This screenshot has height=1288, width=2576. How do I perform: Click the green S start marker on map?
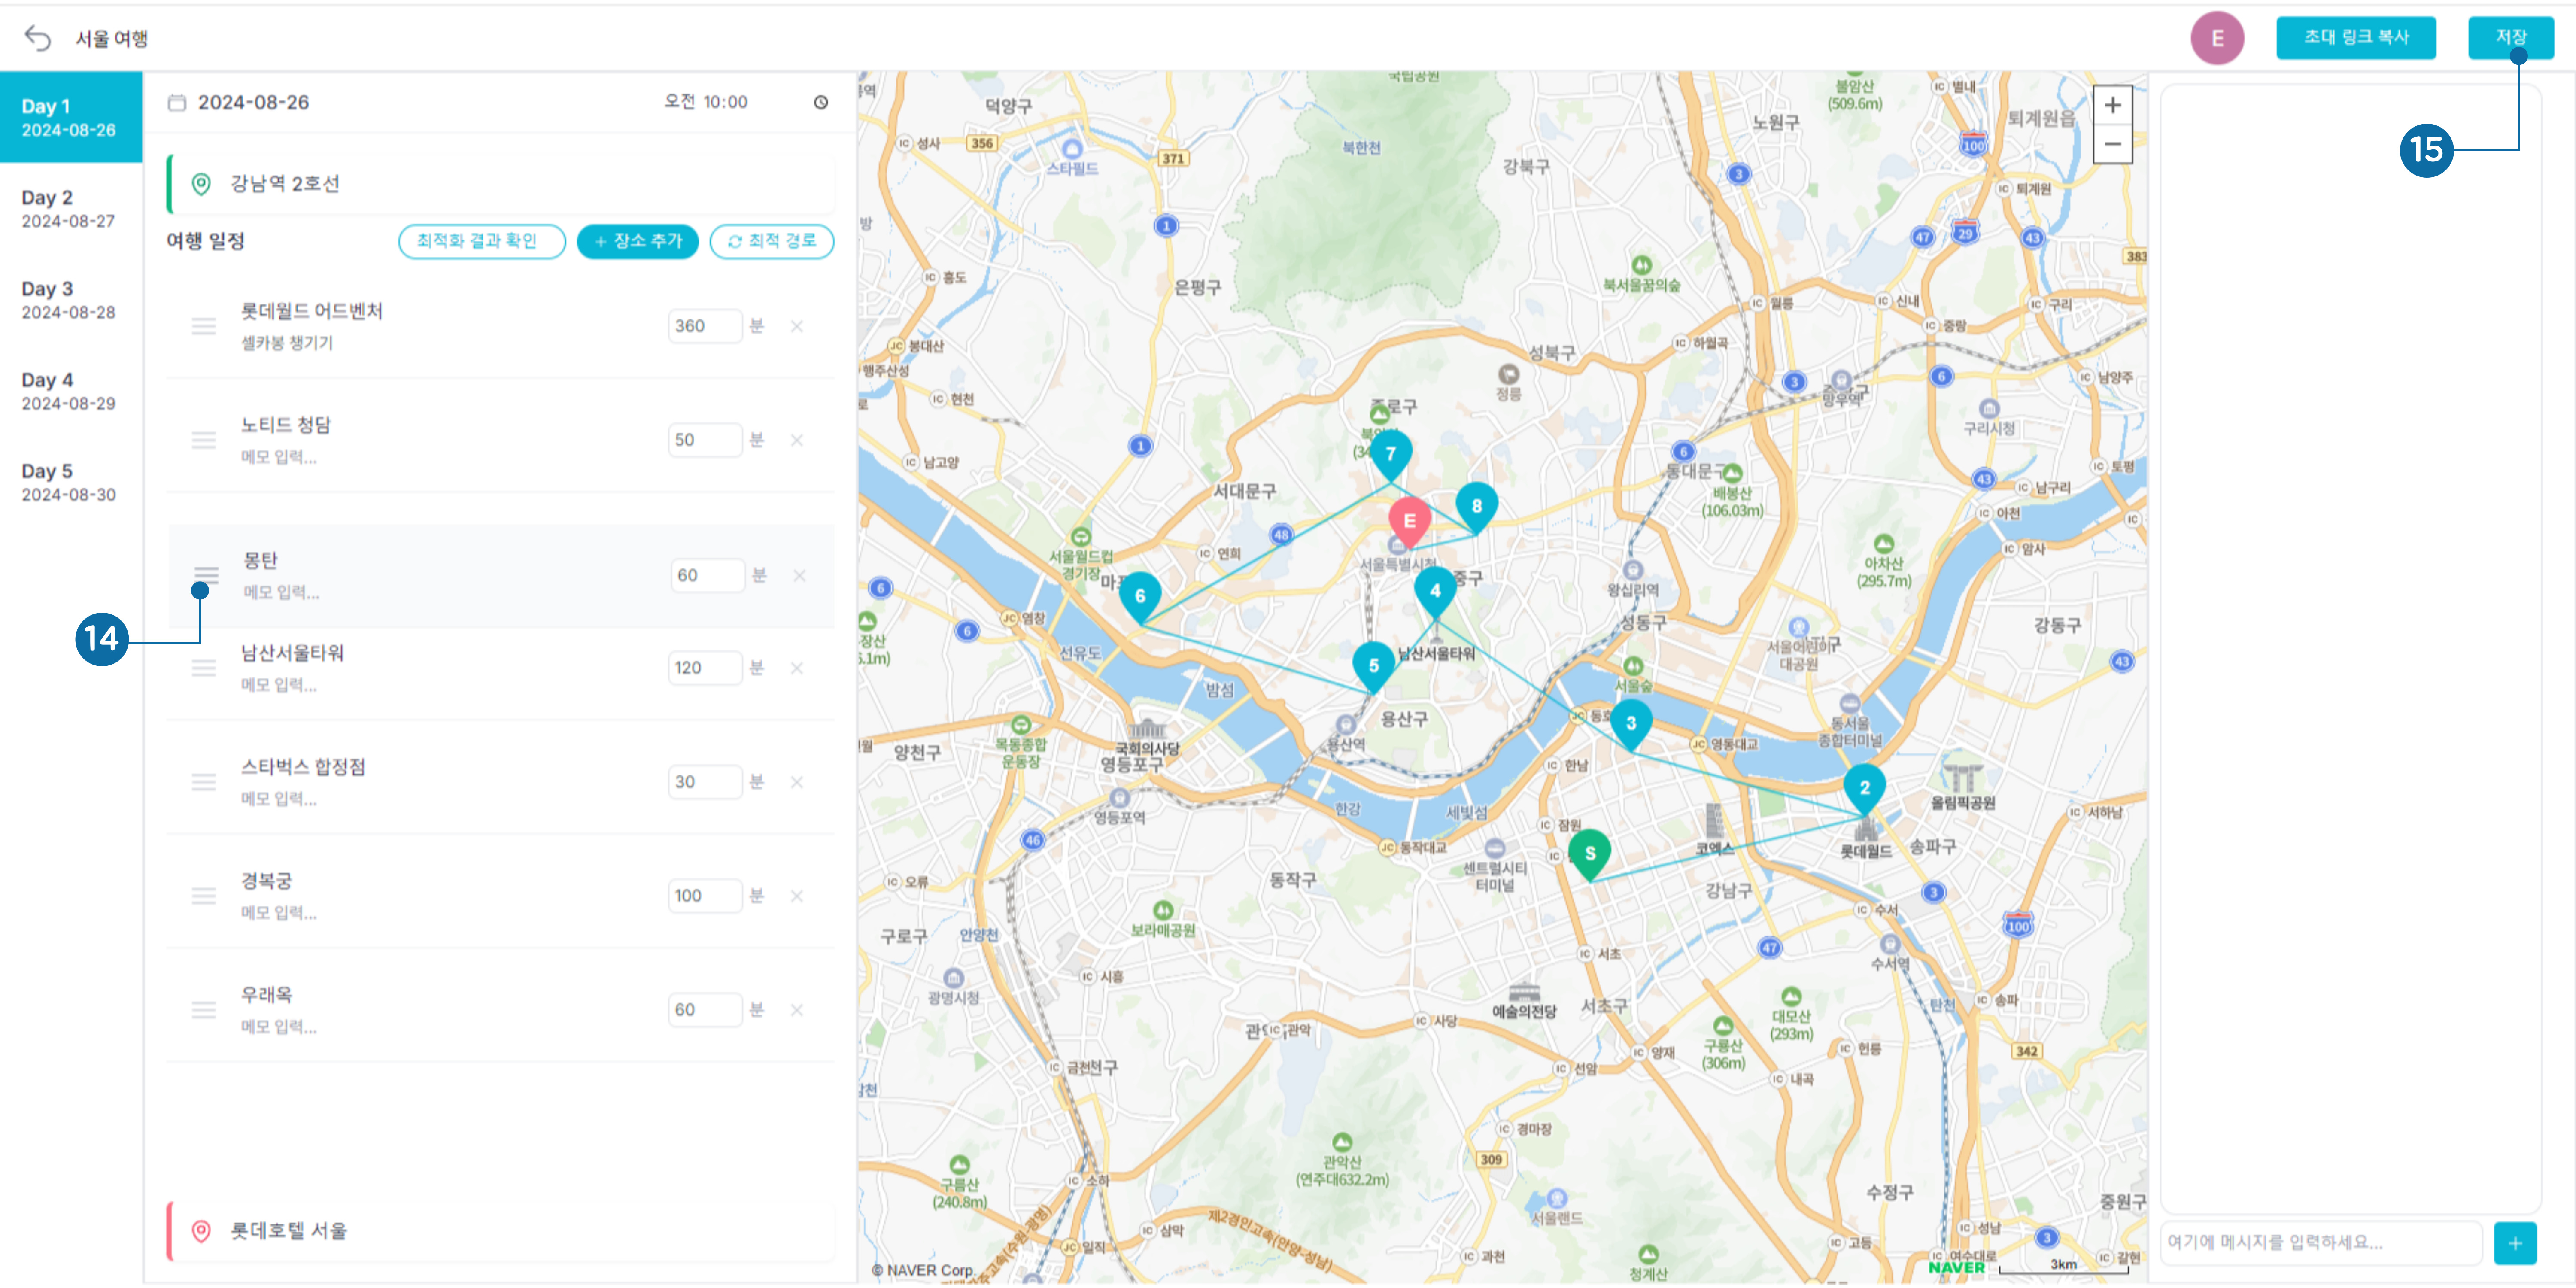[1589, 855]
